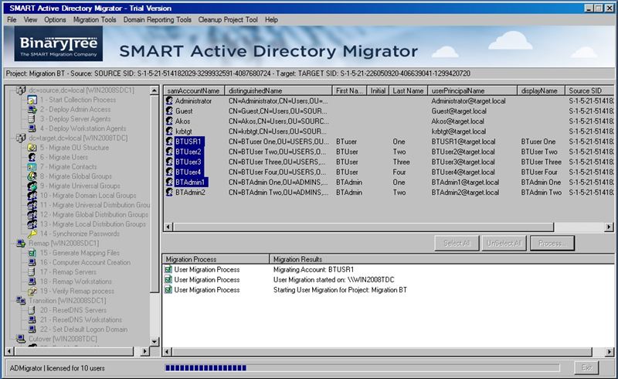Click the Synchronize Passwords key icon
This screenshot has width=618, height=379.
click(x=32, y=234)
